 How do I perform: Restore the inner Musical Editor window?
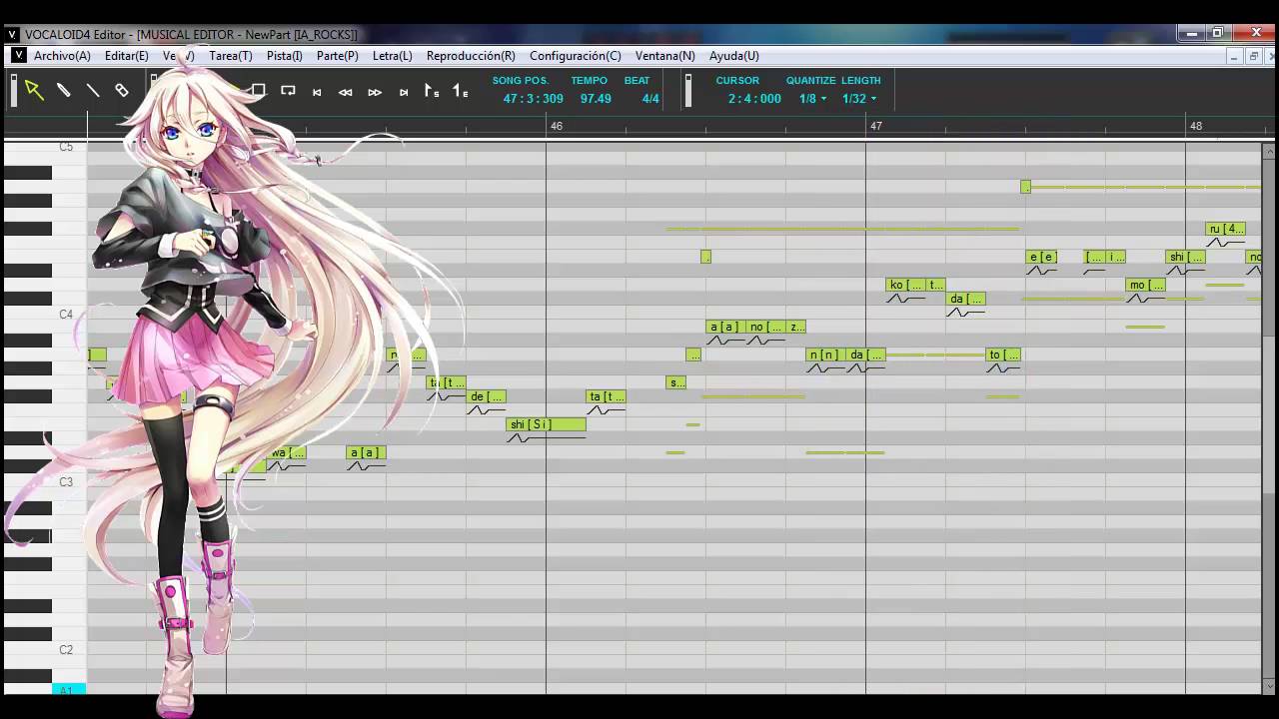coord(1253,57)
